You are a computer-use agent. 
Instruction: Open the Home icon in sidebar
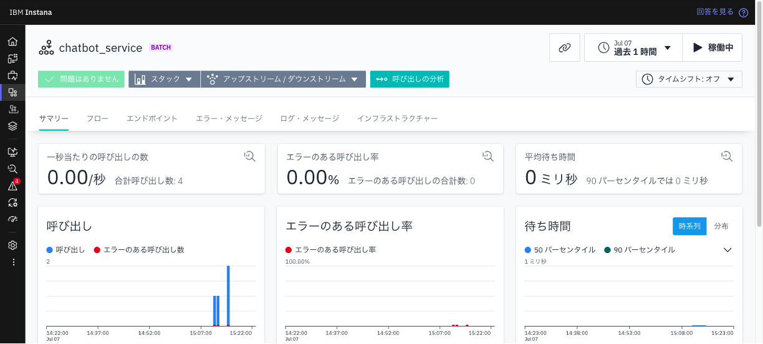tap(12, 42)
